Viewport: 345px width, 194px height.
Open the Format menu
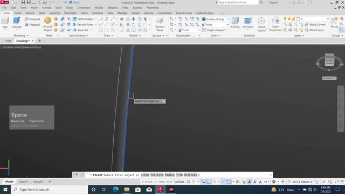pos(46,8)
